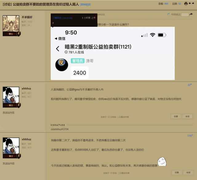Click 发表于 11 秒前 timestamp

tap(110, 173)
